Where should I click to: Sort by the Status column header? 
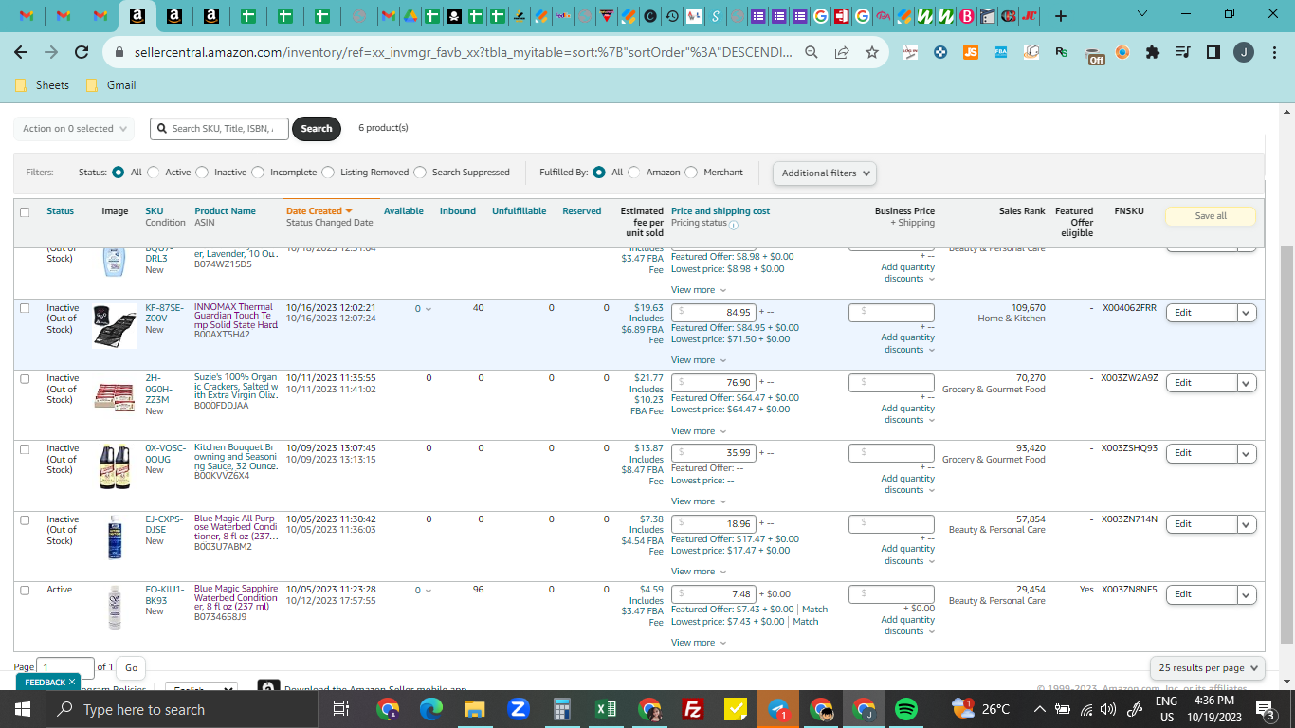pos(61,211)
